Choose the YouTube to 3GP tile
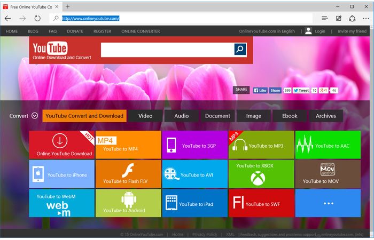 (x=195, y=145)
